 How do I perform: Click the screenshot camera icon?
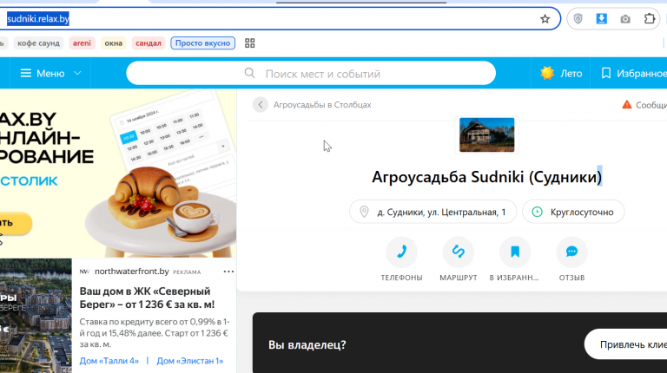point(625,19)
